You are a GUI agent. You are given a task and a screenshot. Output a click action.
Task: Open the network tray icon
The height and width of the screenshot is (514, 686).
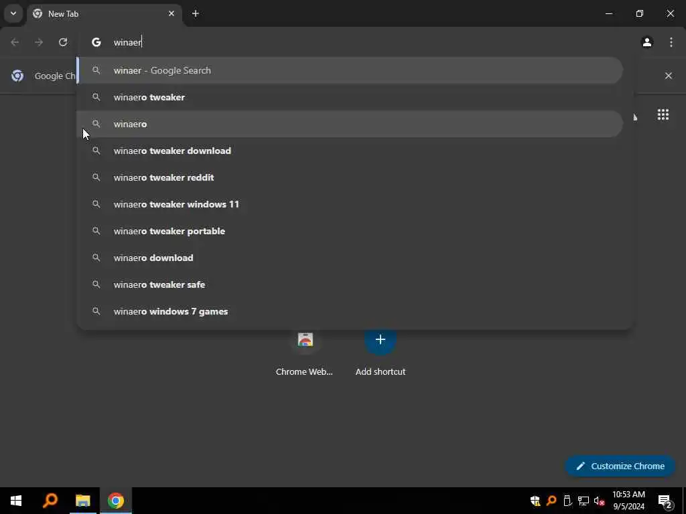tap(584, 501)
